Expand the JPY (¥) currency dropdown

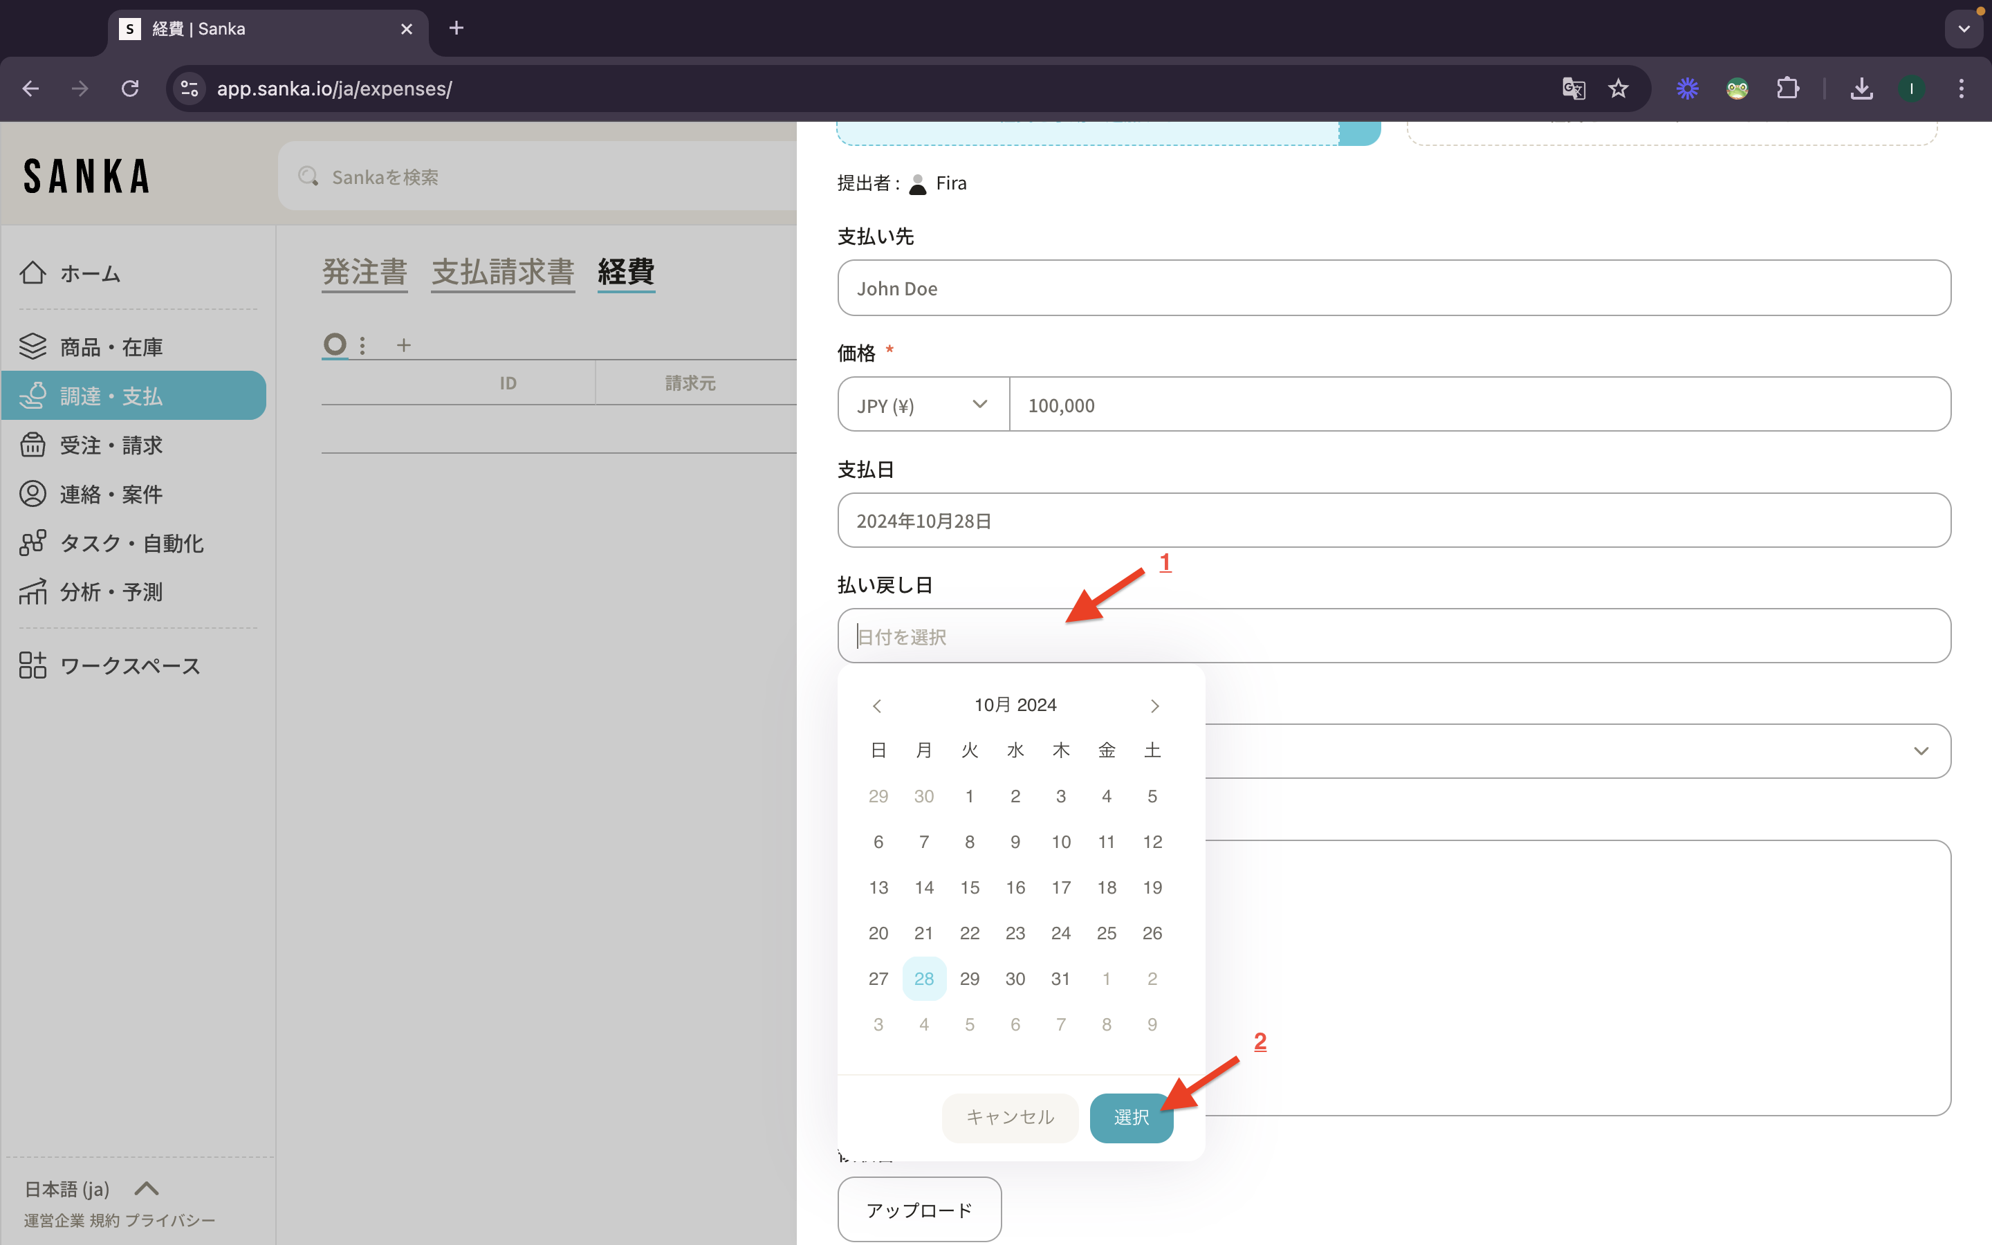coord(923,405)
